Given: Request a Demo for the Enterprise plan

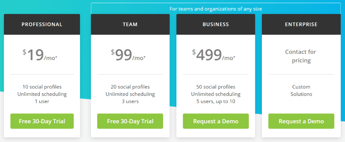Looking at the screenshot, I should pyautogui.click(x=301, y=121).
